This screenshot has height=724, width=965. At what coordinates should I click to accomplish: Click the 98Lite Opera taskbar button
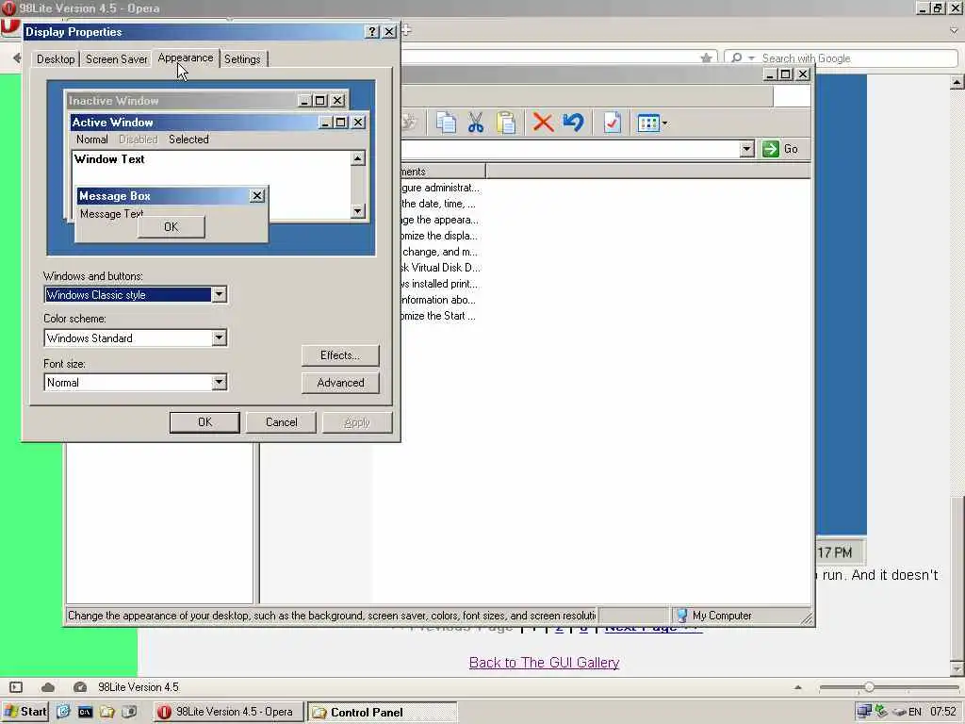click(228, 712)
